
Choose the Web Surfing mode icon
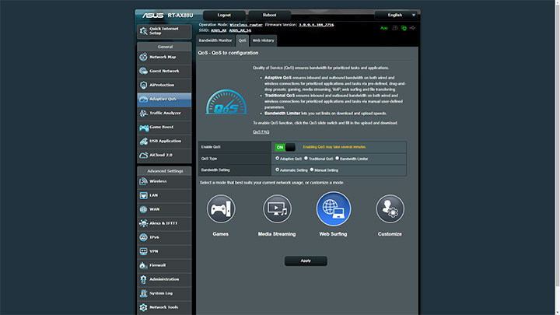[x=334, y=209]
